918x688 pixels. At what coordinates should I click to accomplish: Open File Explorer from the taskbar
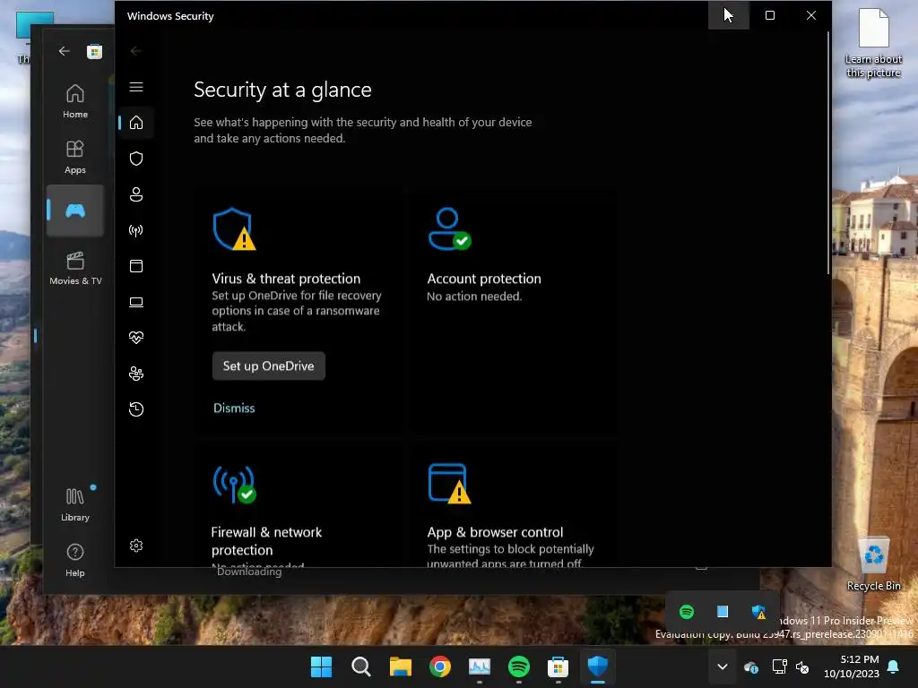[x=401, y=666]
